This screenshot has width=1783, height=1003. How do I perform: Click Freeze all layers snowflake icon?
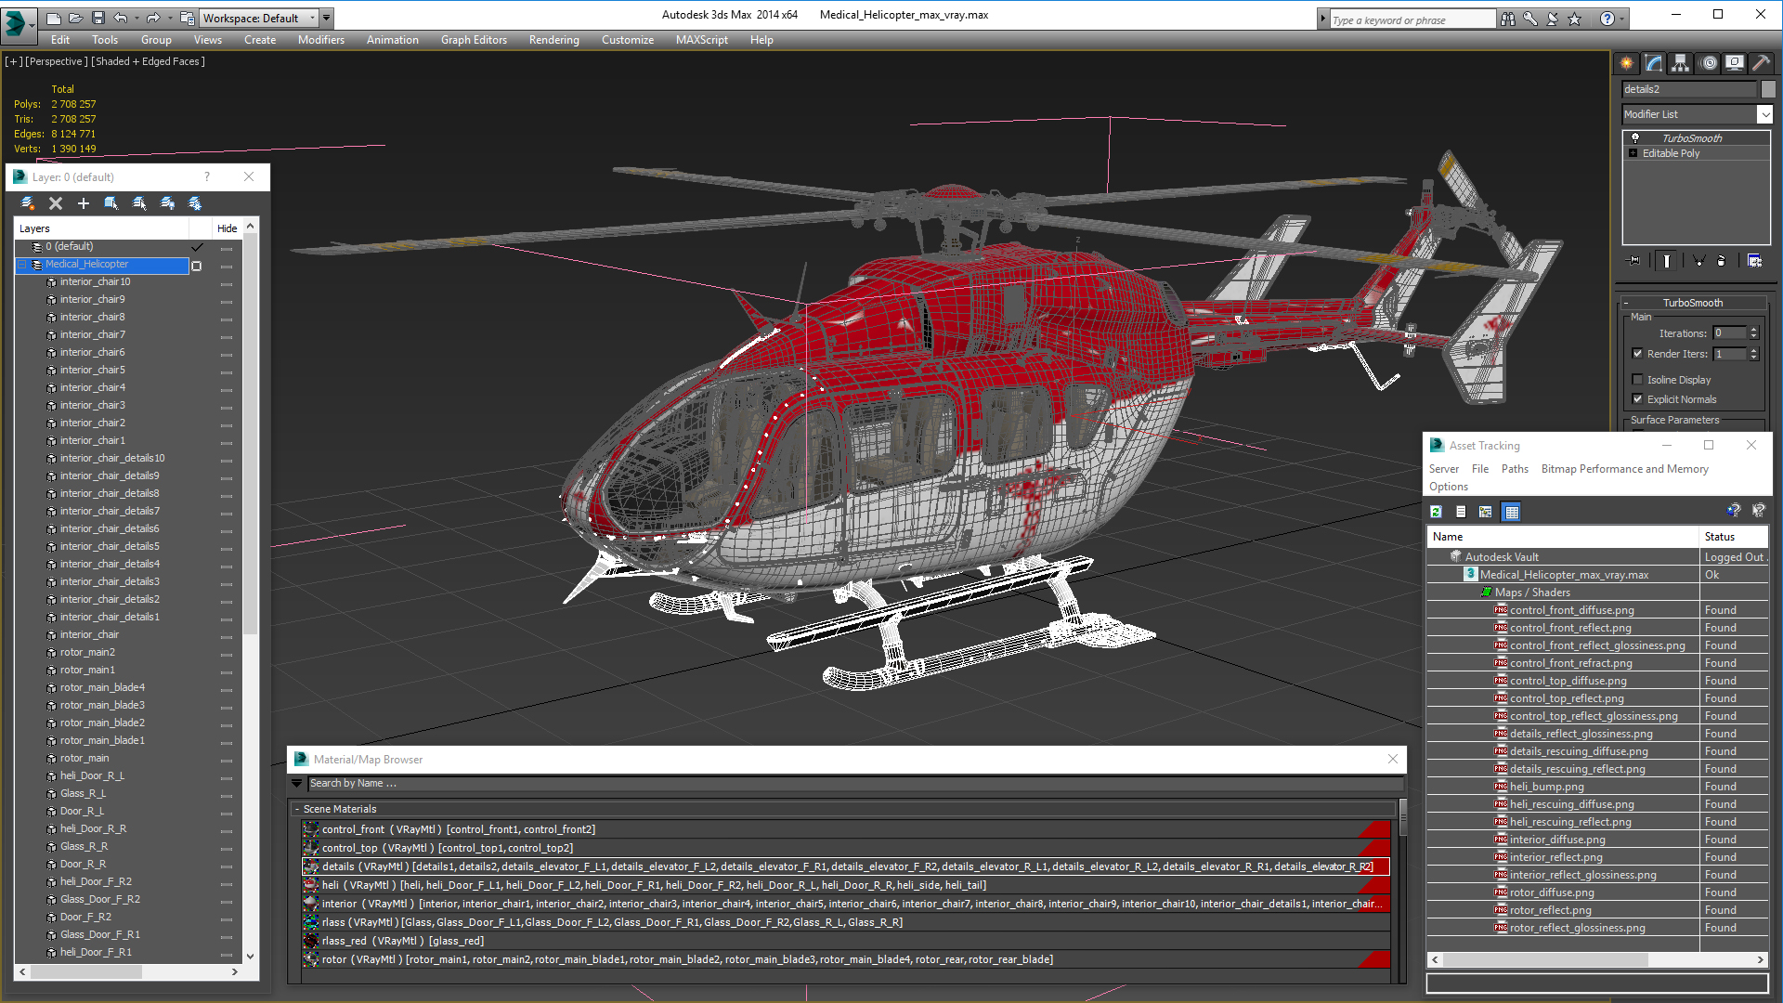point(195,203)
